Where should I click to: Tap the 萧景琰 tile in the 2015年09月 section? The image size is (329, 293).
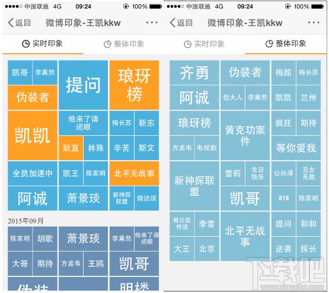pos(84,238)
